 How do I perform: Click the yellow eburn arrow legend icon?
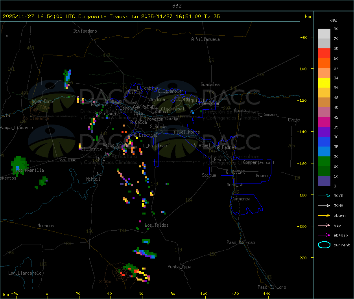coord(324,216)
